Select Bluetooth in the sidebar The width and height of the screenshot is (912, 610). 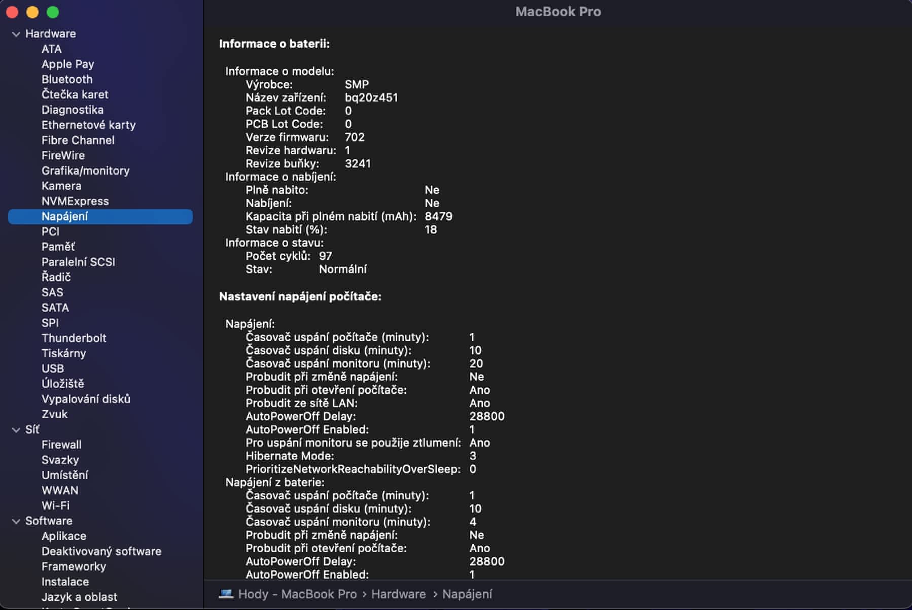point(67,79)
